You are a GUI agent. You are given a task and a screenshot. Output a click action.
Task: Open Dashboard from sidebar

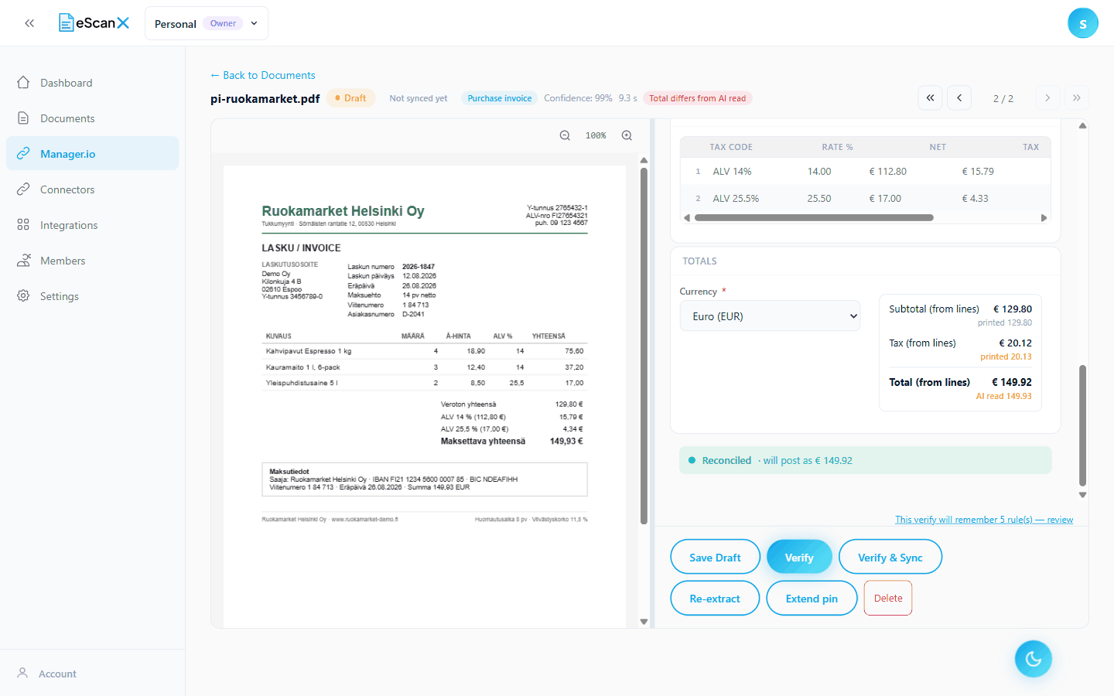(93, 83)
